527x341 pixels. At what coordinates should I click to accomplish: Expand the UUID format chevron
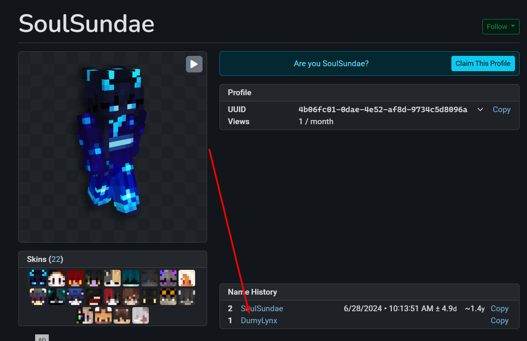[x=480, y=110]
